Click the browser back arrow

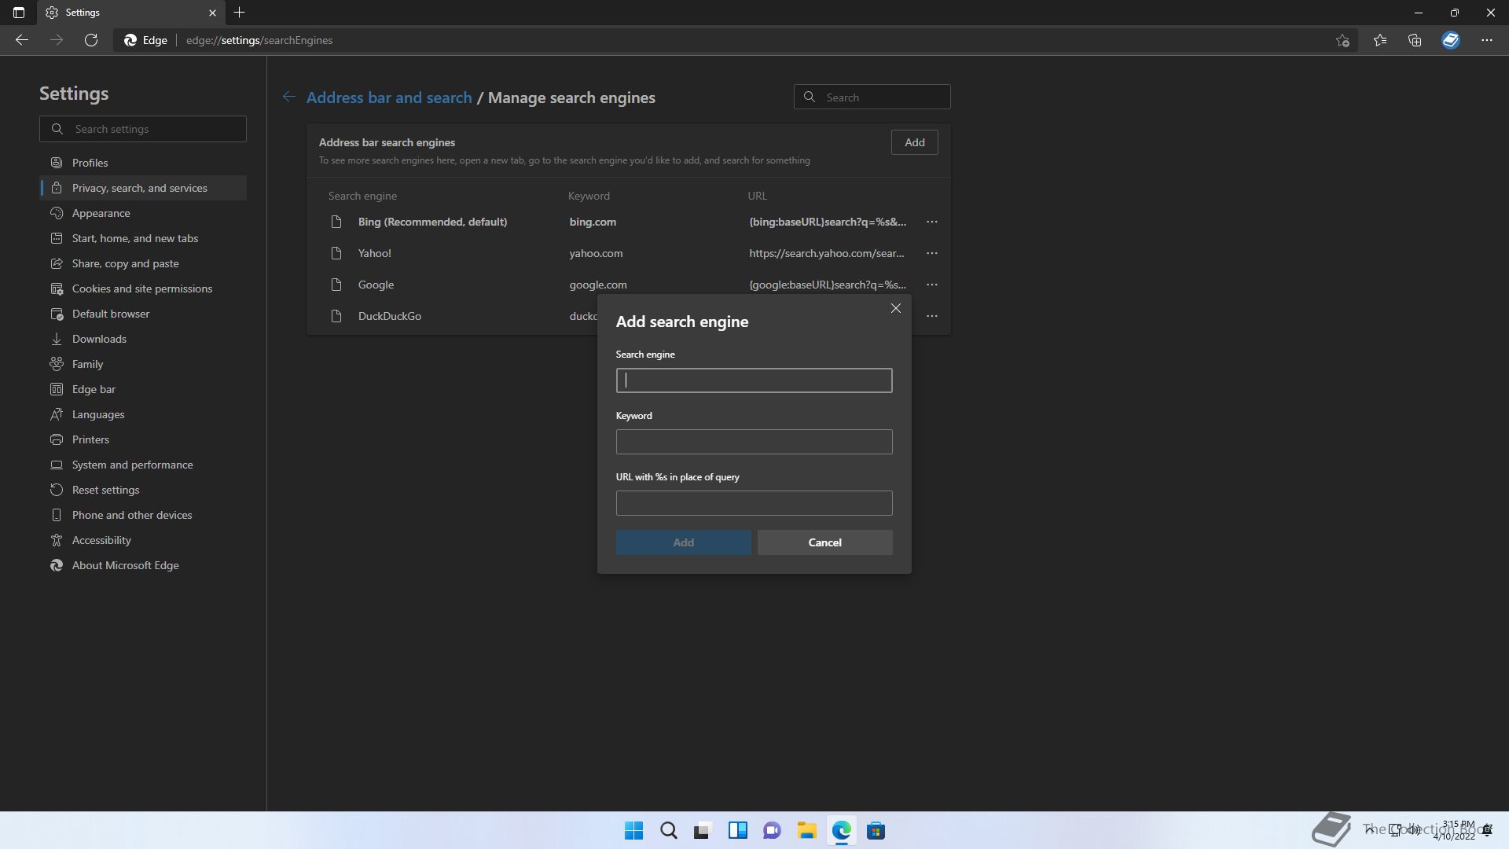22,40
